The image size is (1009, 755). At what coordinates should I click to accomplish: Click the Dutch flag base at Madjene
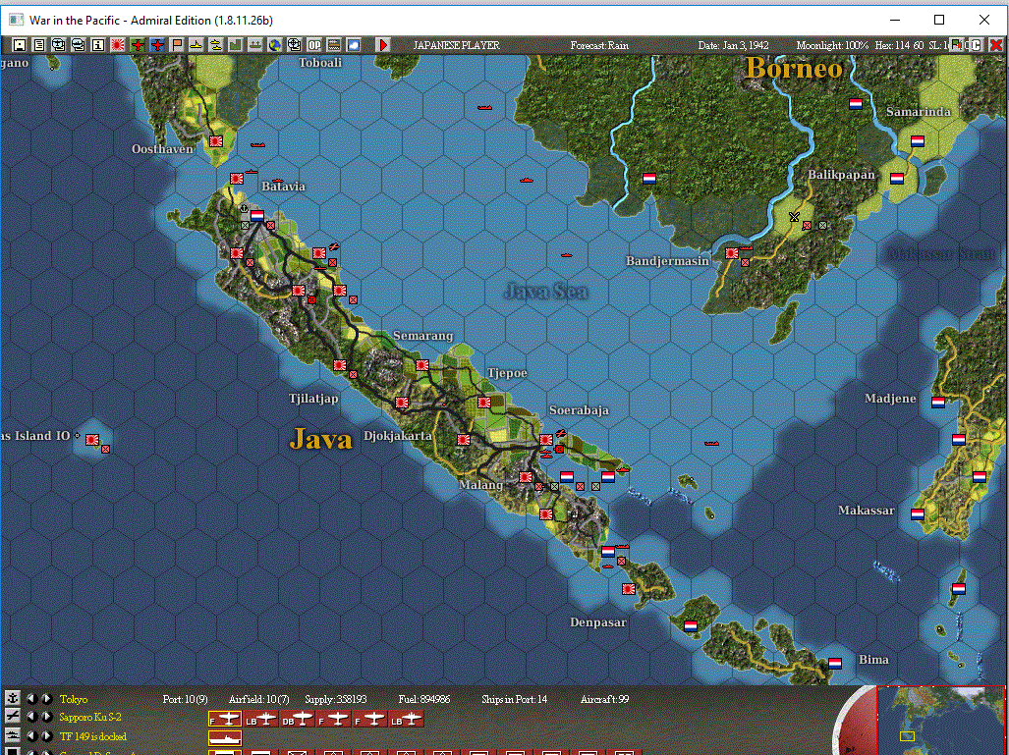pyautogui.click(x=938, y=402)
